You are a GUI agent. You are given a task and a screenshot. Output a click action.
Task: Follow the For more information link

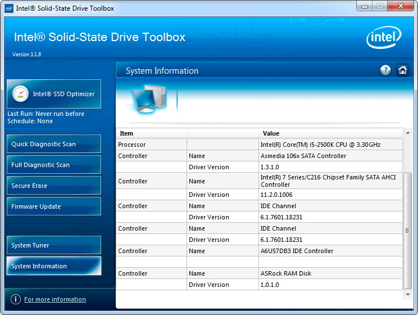coord(55,299)
